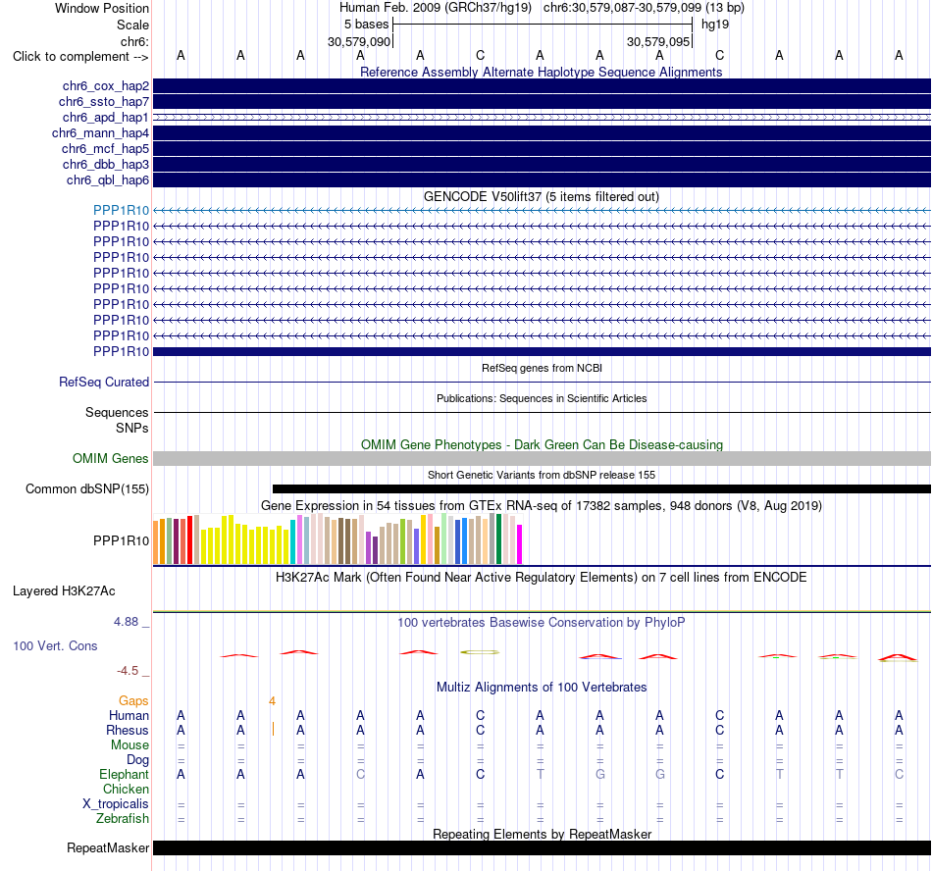Open 'Publications: Sequences in Scientific Articles' title

[x=542, y=398]
